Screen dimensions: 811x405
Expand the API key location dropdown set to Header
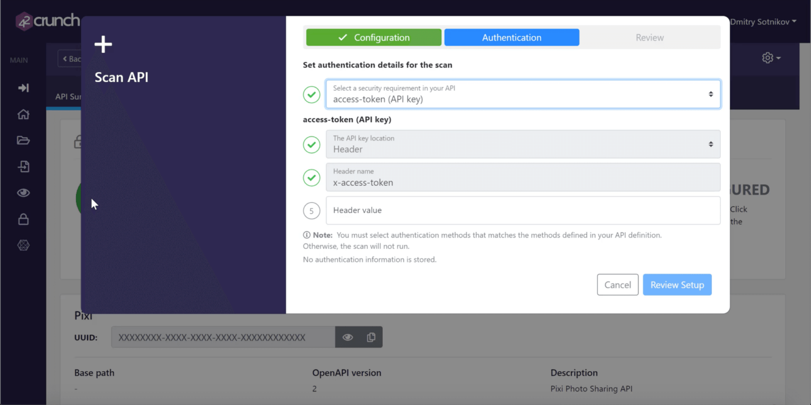[523, 144]
